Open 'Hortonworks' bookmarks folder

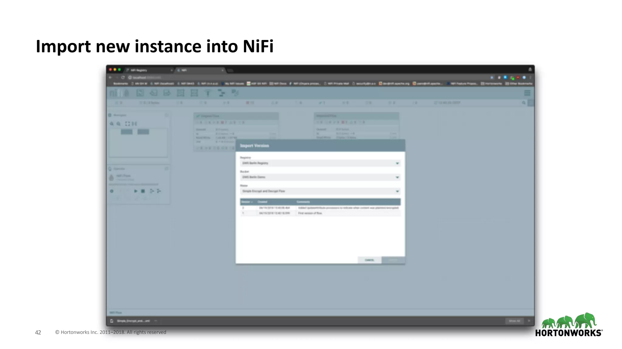pyautogui.click(x=492, y=84)
